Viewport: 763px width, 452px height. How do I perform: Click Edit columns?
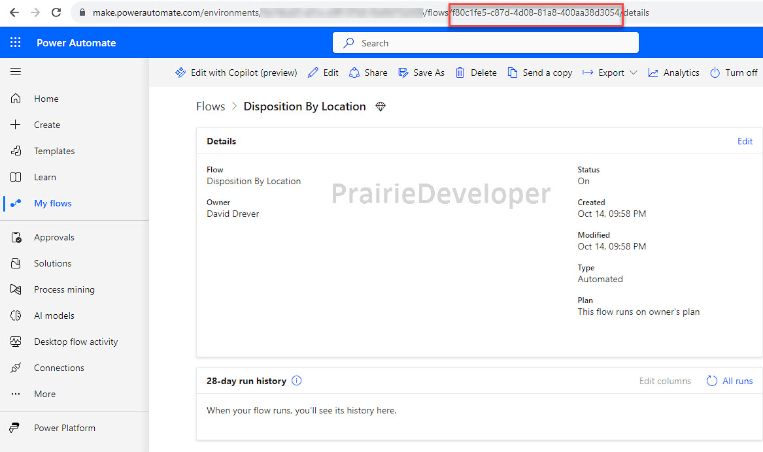click(665, 381)
